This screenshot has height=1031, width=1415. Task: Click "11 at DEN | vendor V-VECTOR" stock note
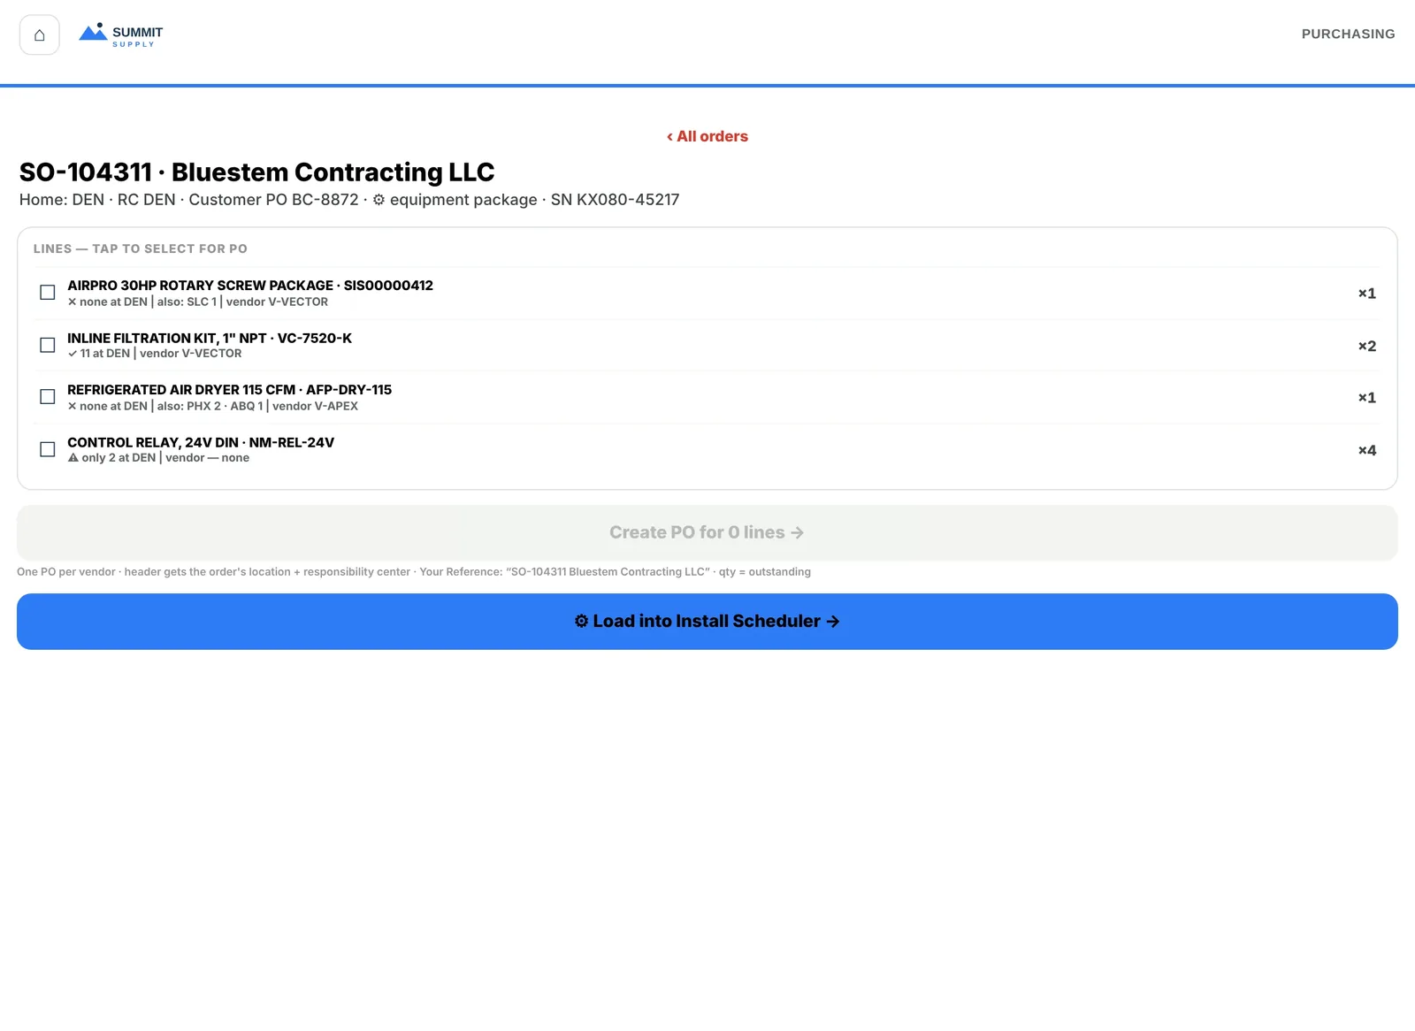click(x=155, y=353)
